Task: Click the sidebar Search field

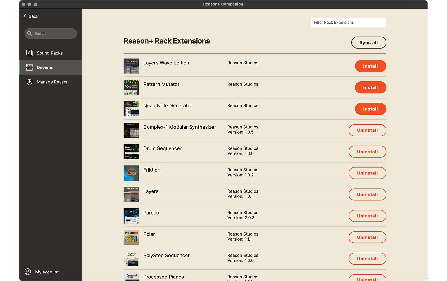Action: pyautogui.click(x=51, y=33)
